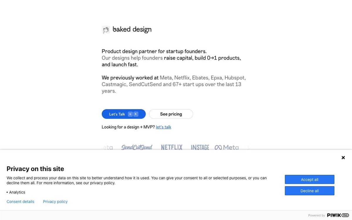Click the Instage logo

coord(200,148)
